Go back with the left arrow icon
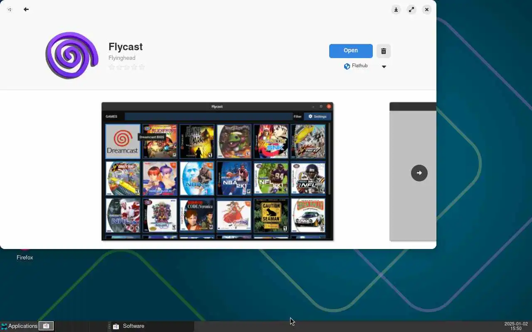The image size is (532, 332). [26, 10]
